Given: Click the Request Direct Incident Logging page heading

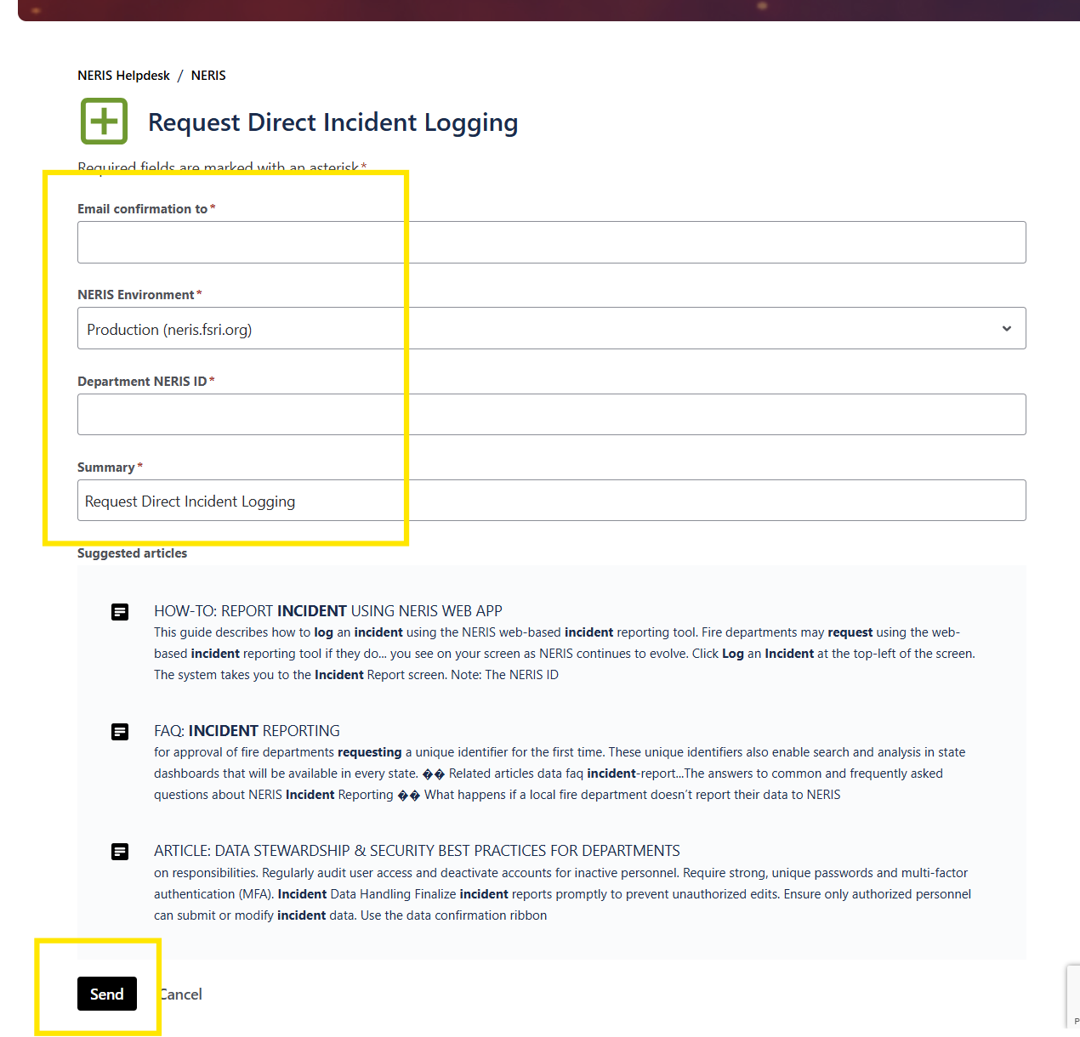Looking at the screenshot, I should click(333, 122).
